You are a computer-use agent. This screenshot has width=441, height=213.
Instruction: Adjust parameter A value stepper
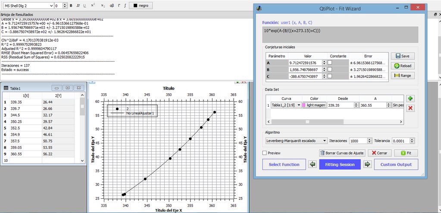tap(324, 62)
